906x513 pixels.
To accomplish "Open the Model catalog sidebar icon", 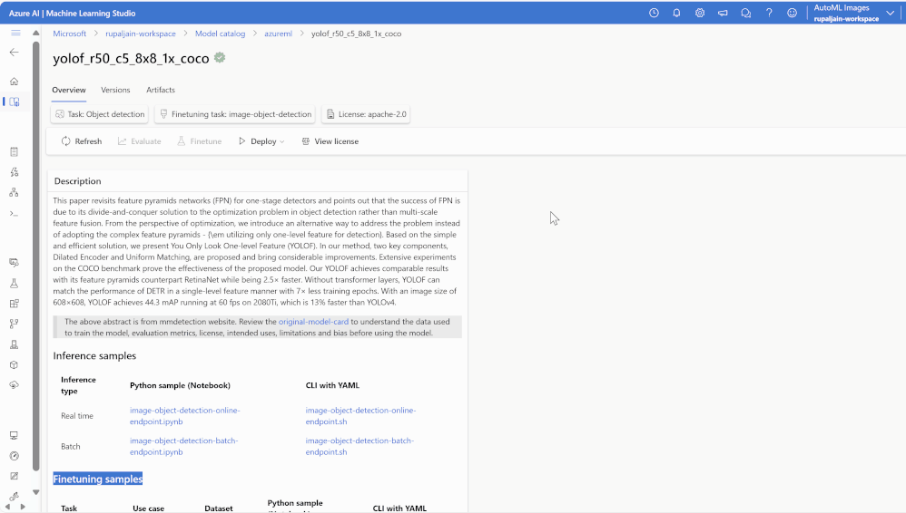I will point(15,102).
